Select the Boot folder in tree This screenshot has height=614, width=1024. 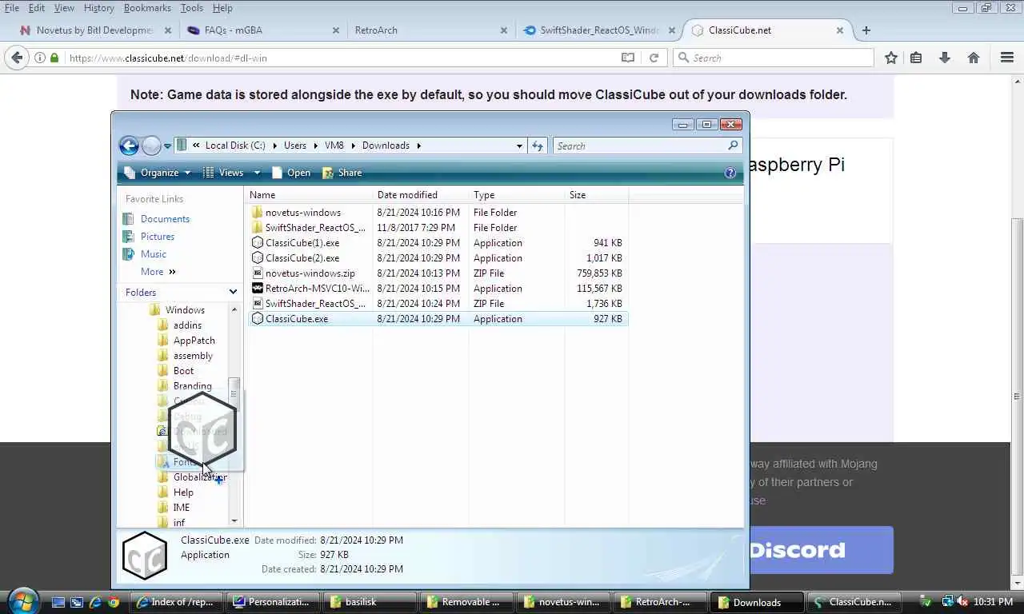(183, 371)
